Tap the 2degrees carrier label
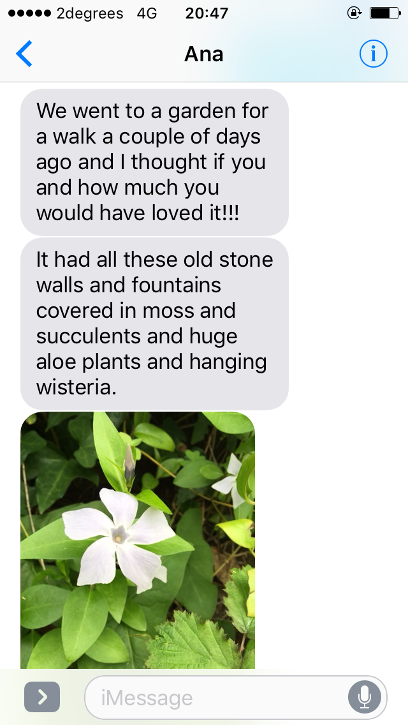Screen dimensions: 408x725 coord(90,14)
